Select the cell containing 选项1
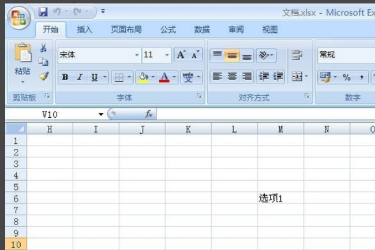The height and width of the screenshot is (250, 375). coord(280,198)
